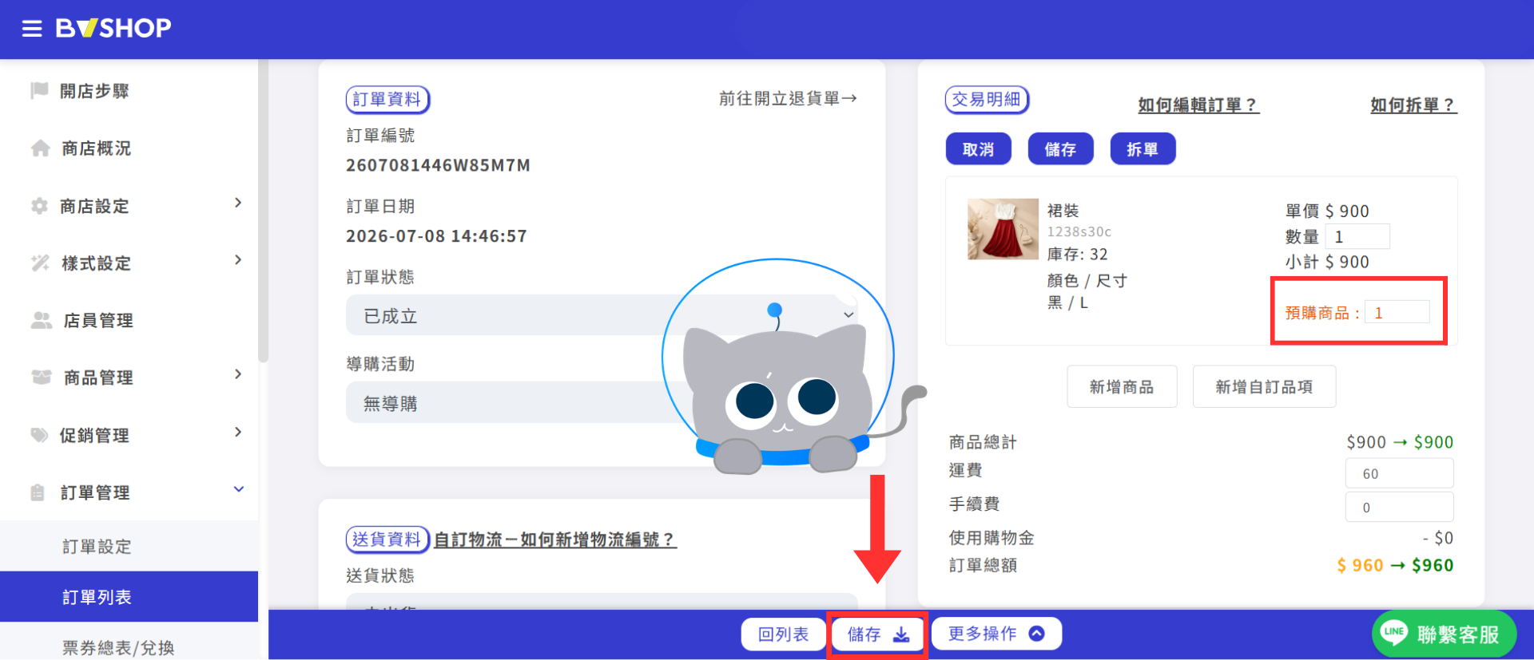Image resolution: width=1534 pixels, height=660 pixels.
Task: Click the 新增自訂品項 button
Action: (x=1264, y=387)
